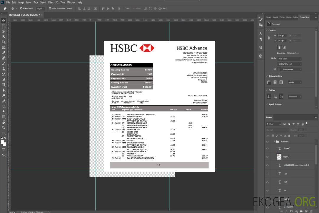Click the Delete layer trash icon
The width and height of the screenshot is (319, 213).
click(x=311, y=211)
